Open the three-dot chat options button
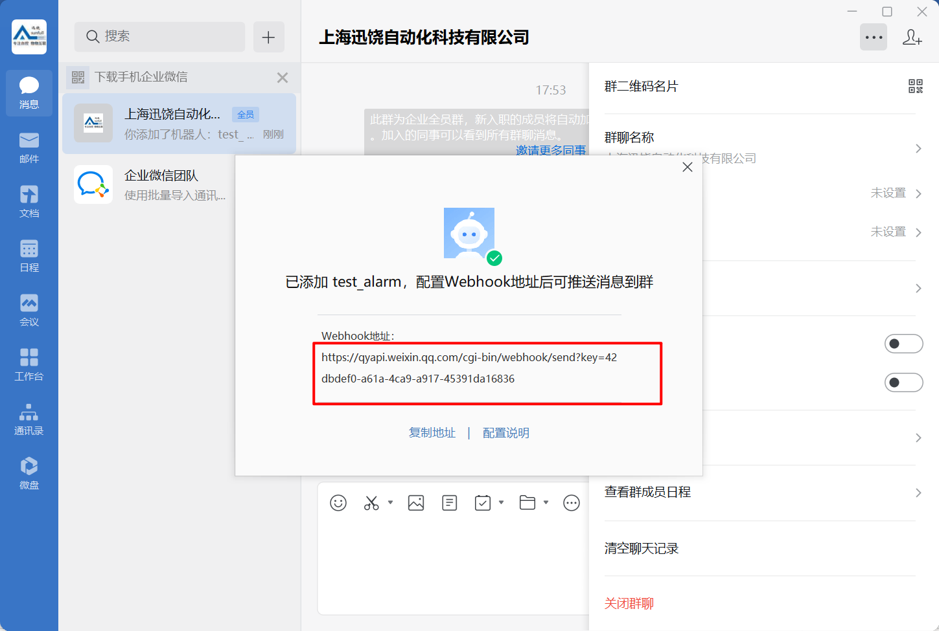 [874, 37]
